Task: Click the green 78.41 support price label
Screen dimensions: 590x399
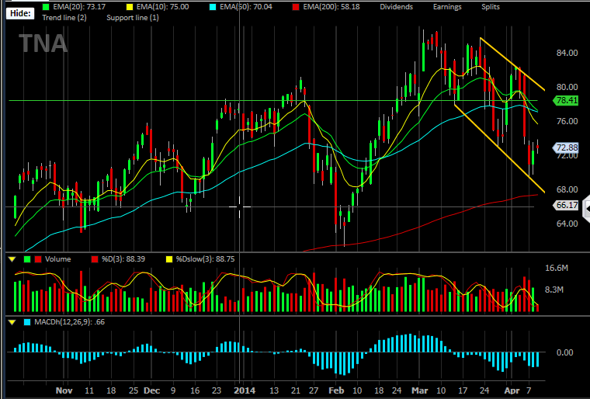Action: [565, 100]
